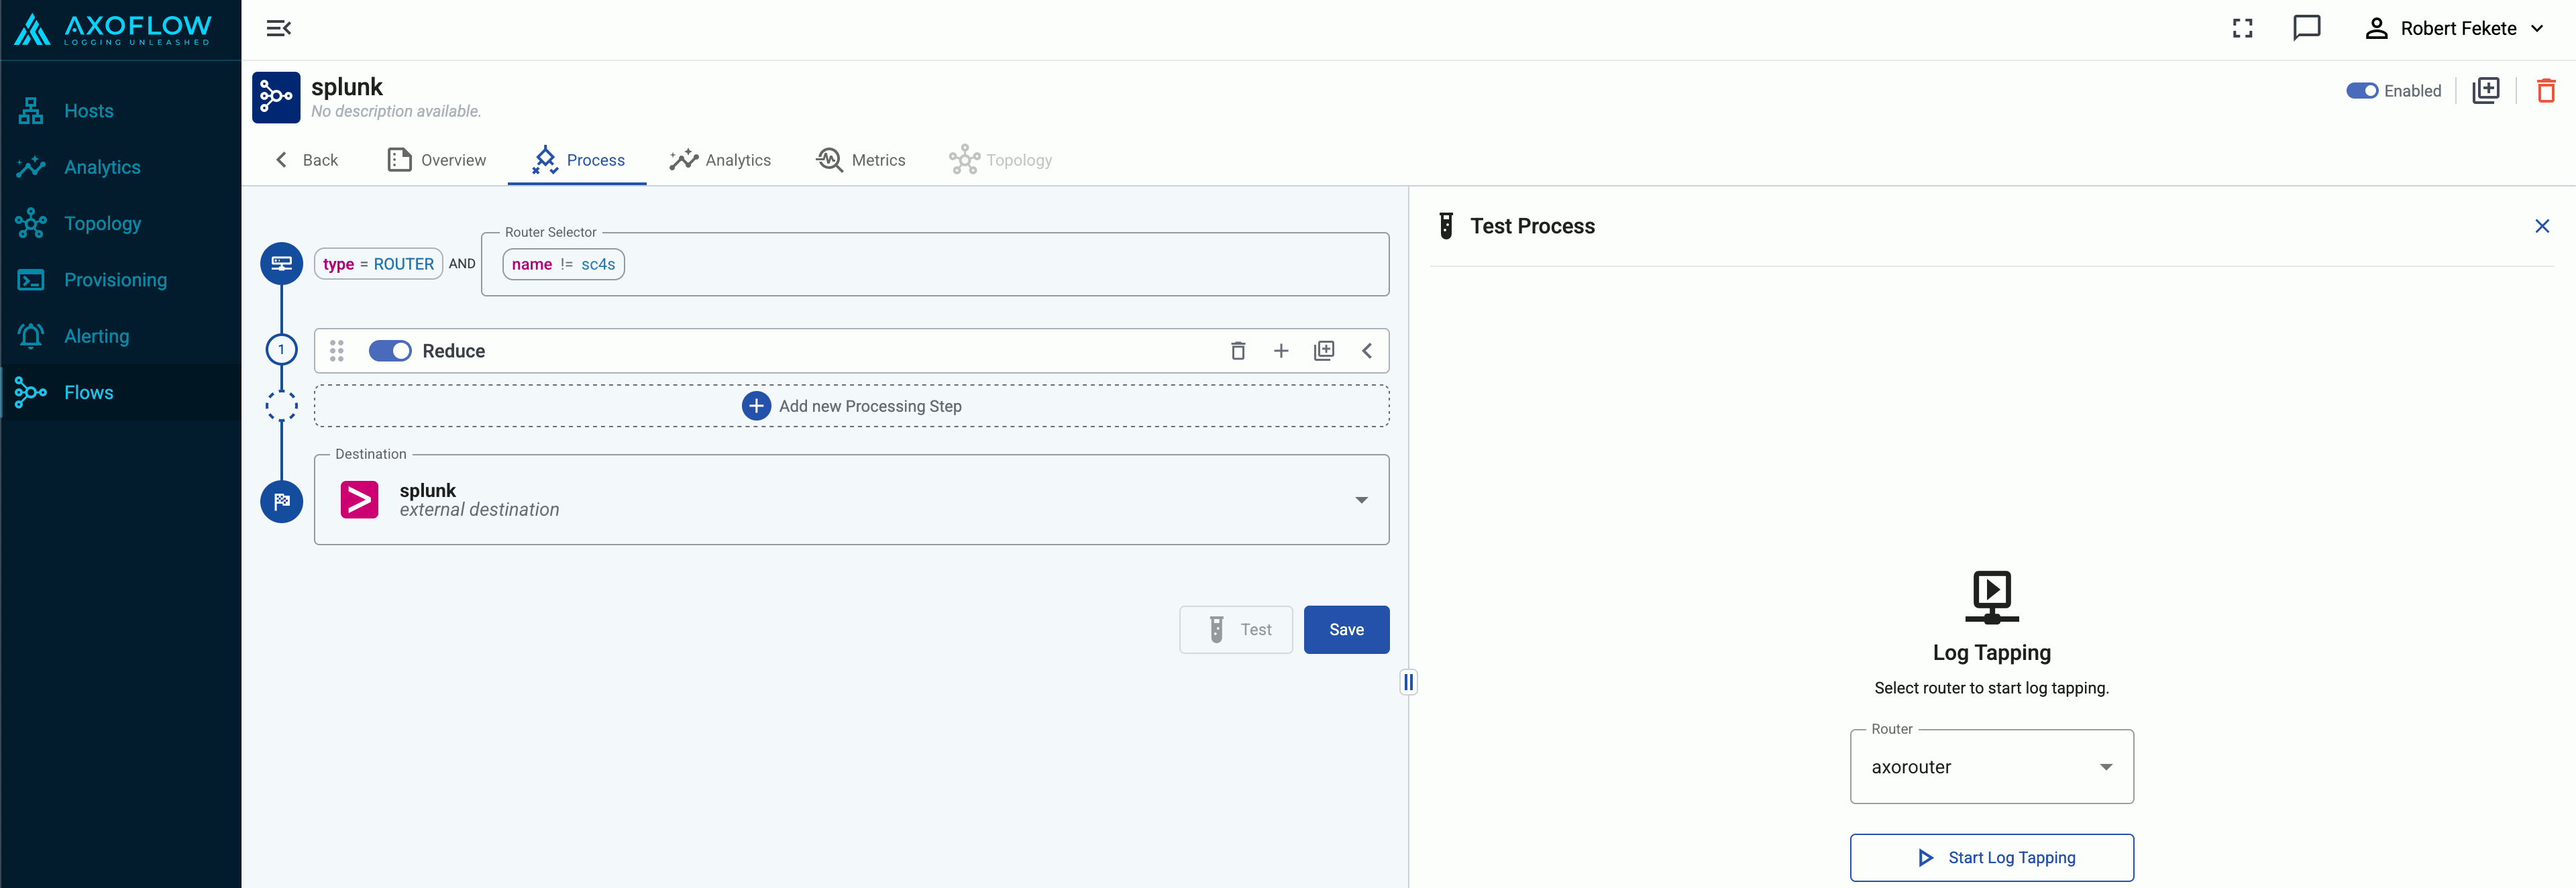Duplicate the splunk flow icon

tap(2485, 91)
